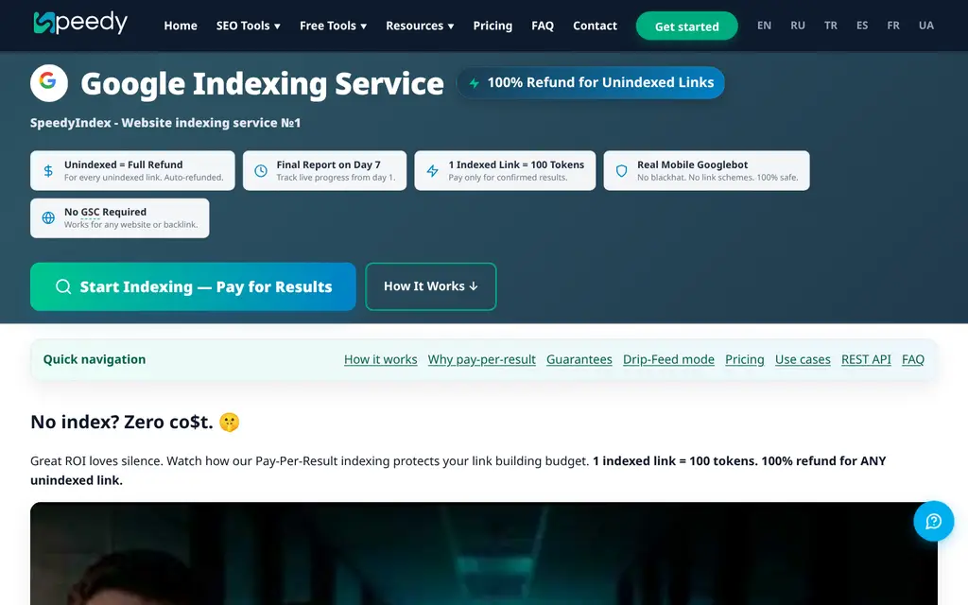
Task: Click the video thumbnail below the heading
Action: [484, 553]
